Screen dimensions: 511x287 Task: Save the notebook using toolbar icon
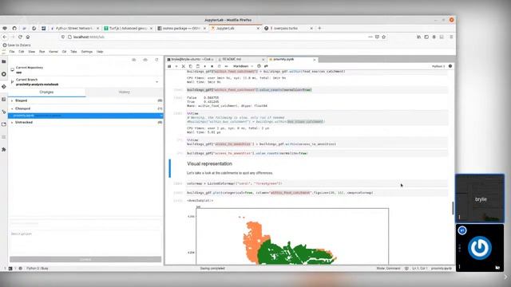coord(169,66)
